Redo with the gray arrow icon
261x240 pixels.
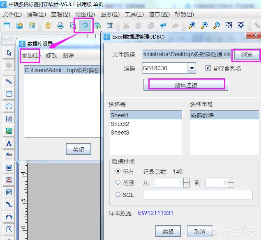pyautogui.click(x=176, y=25)
